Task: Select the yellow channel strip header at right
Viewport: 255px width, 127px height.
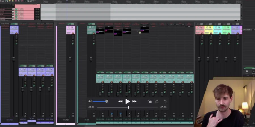Action: pyautogui.click(x=209, y=30)
